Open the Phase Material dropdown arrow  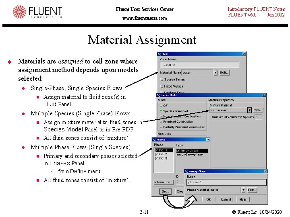(243, 190)
